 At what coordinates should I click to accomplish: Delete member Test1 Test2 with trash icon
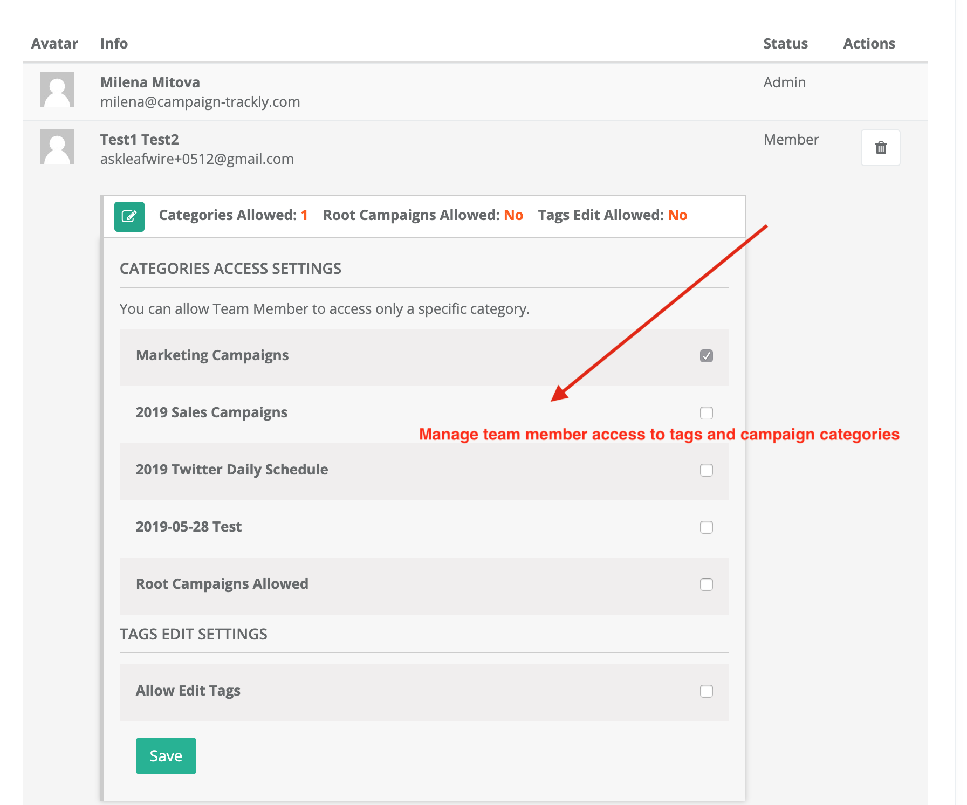click(x=881, y=148)
